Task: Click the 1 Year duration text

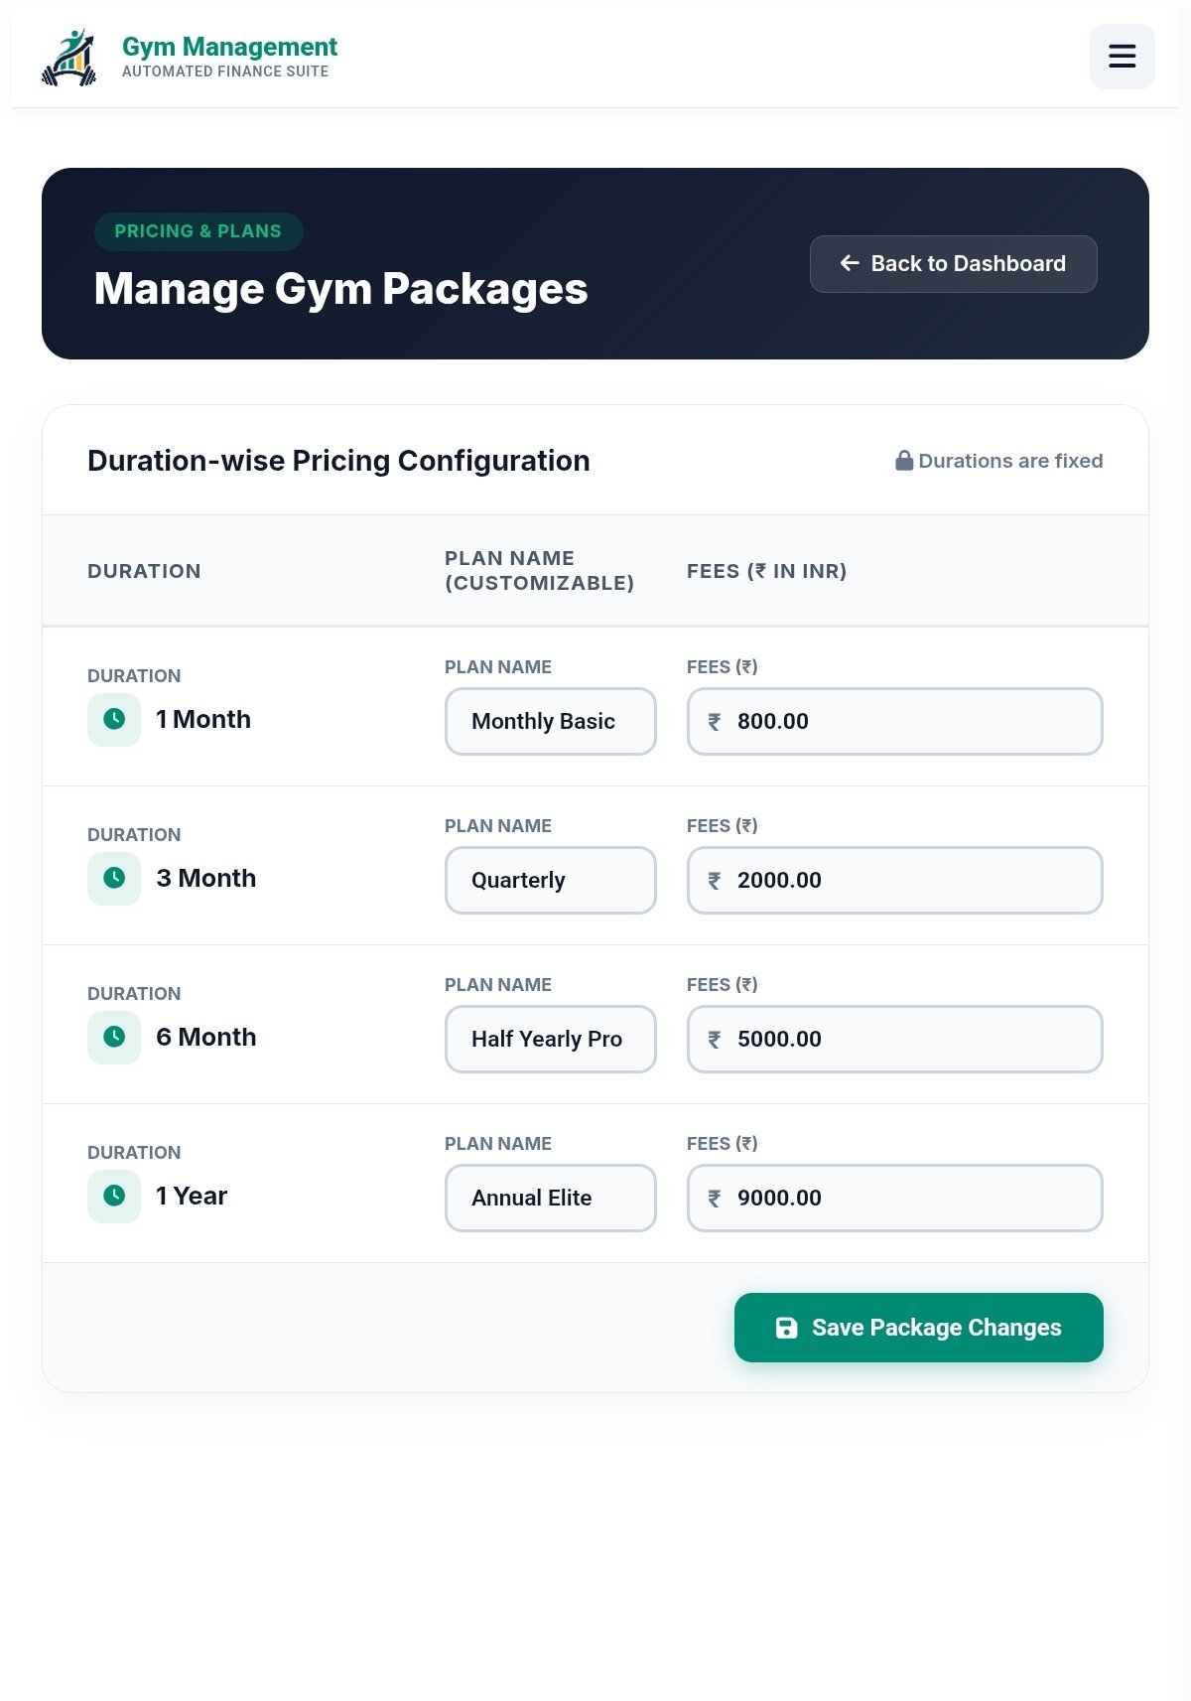Action: coord(192,1196)
